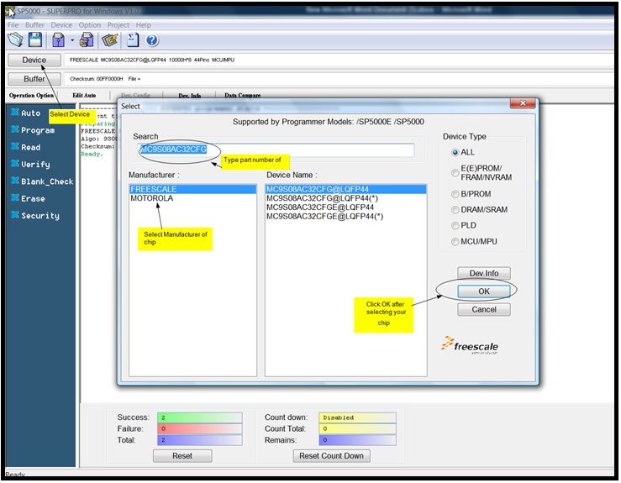Click OK to confirm chip selection
Viewport: 621px width, 483px height.
(x=483, y=291)
